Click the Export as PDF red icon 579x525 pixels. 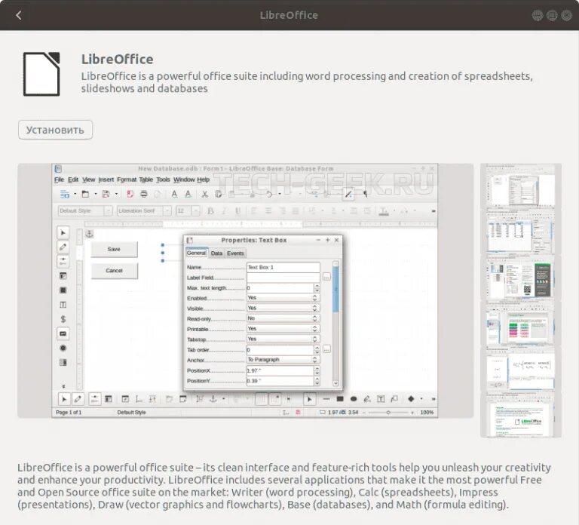tap(130, 194)
